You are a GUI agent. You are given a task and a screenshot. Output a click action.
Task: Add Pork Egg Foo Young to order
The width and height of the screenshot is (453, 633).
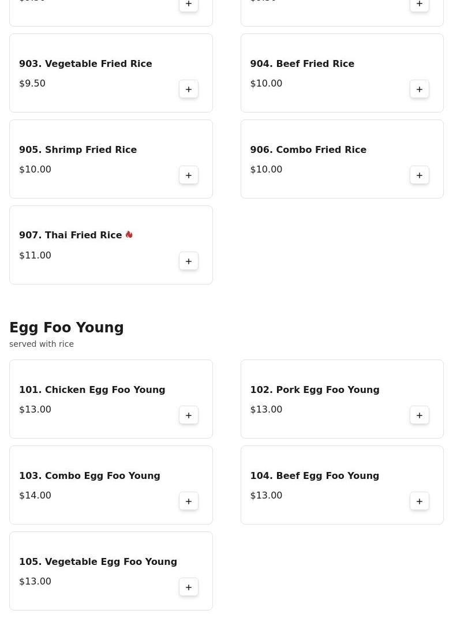(x=420, y=415)
